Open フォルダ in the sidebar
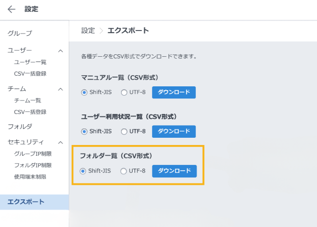 pos(20,127)
